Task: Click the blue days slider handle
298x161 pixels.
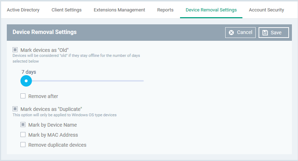Action: (26, 81)
